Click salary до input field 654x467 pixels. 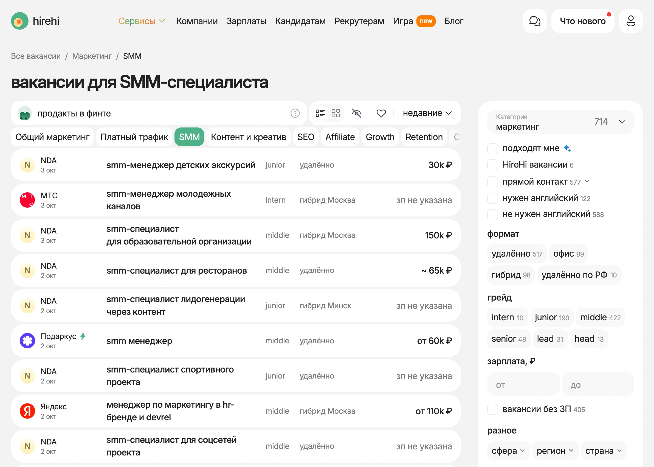(x=598, y=385)
